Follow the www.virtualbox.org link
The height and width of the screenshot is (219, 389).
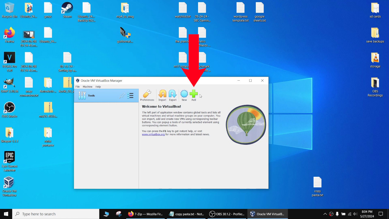pos(153,134)
